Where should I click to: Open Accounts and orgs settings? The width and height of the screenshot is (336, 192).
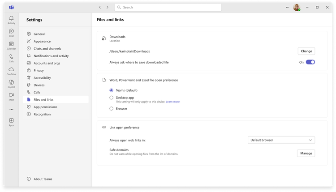click(56, 63)
